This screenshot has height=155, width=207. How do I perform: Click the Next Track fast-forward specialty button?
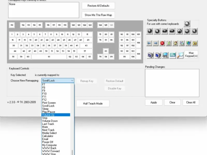172,31
